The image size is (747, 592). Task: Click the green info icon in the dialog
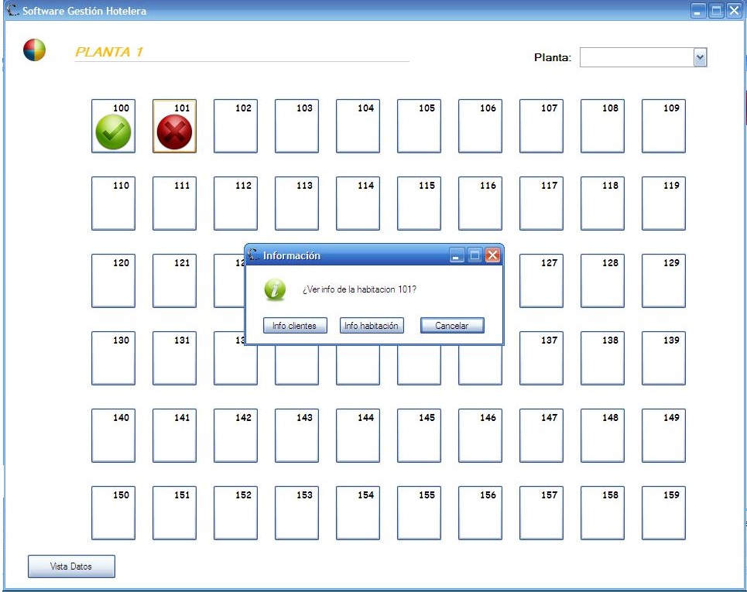275,289
